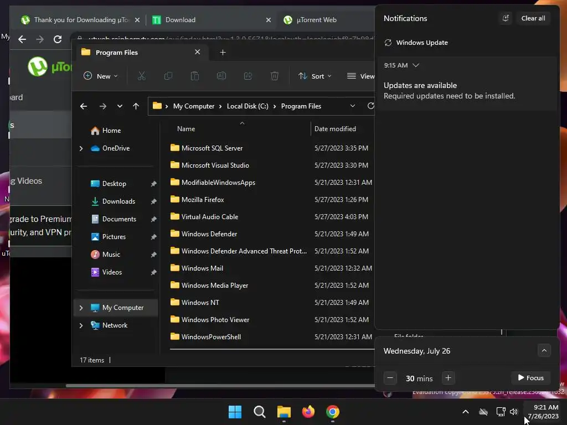Screen dimensions: 567x425
Task: Sort files by Date modified column
Action: 335,128
